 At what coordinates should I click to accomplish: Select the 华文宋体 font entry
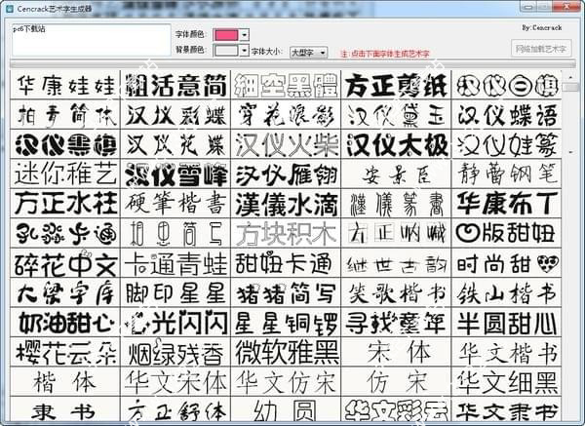[x=175, y=382]
